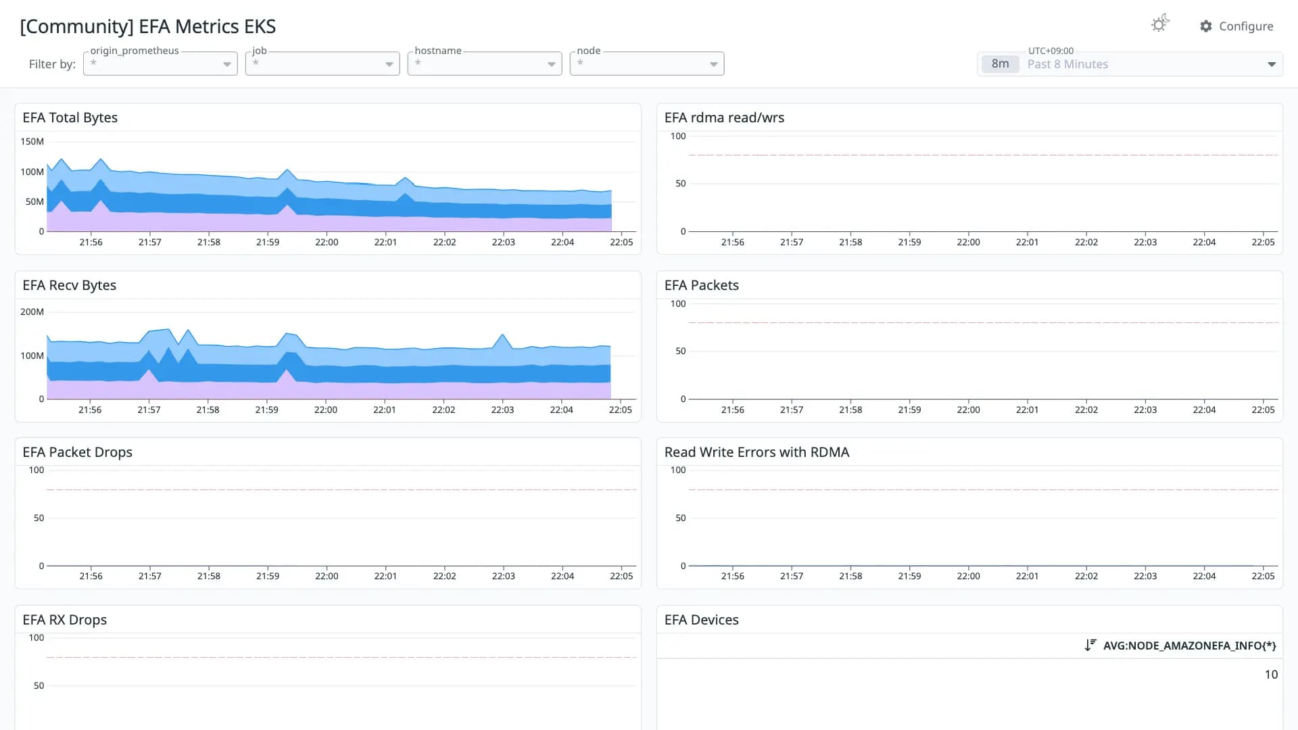Screen dimensions: 1298x730
Task: Click the EFA RX Drops panel title
Action: click(65, 620)
